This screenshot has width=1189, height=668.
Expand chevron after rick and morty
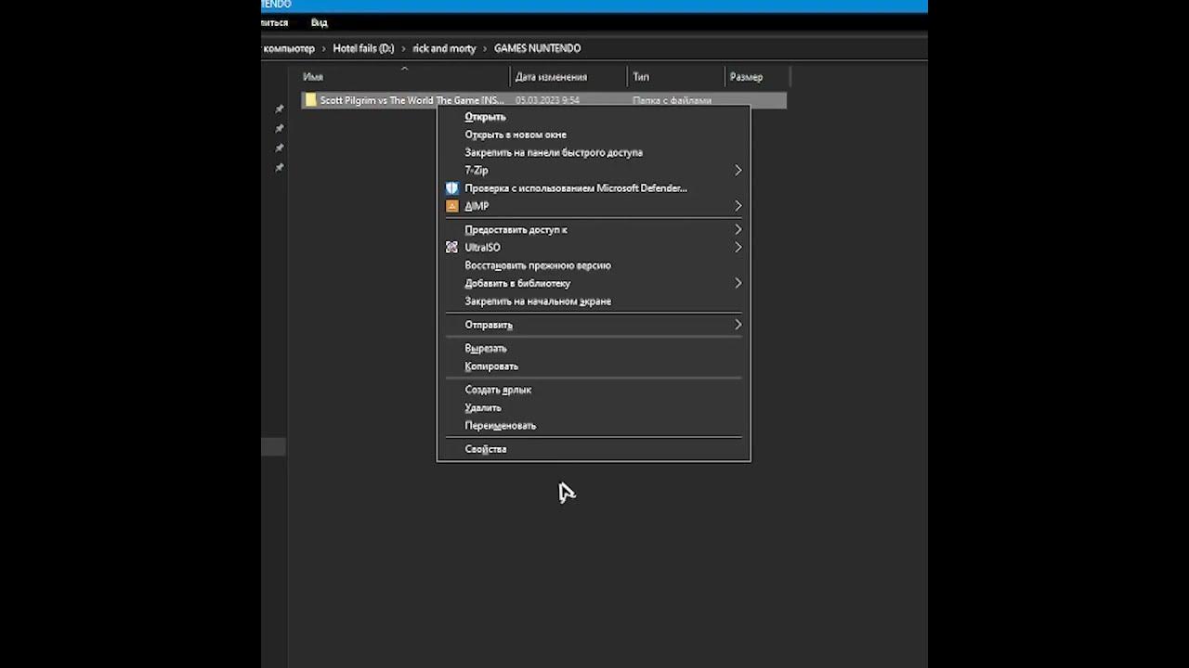click(x=485, y=48)
